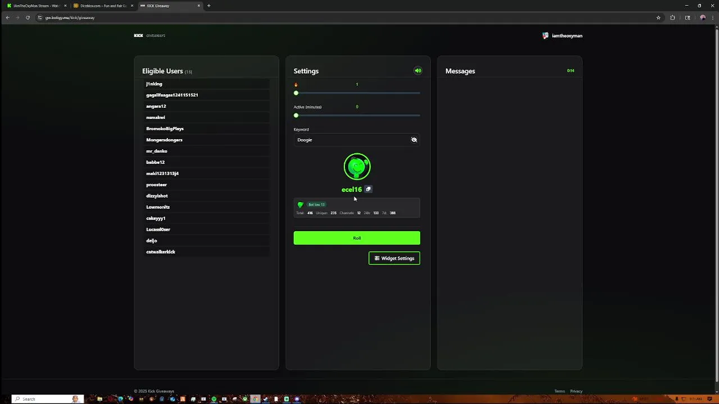Click the Windows taskbar Search box
The image size is (719, 404).
pos(48,399)
